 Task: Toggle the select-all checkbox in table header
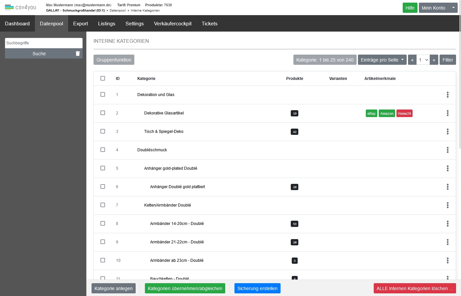[x=103, y=78]
